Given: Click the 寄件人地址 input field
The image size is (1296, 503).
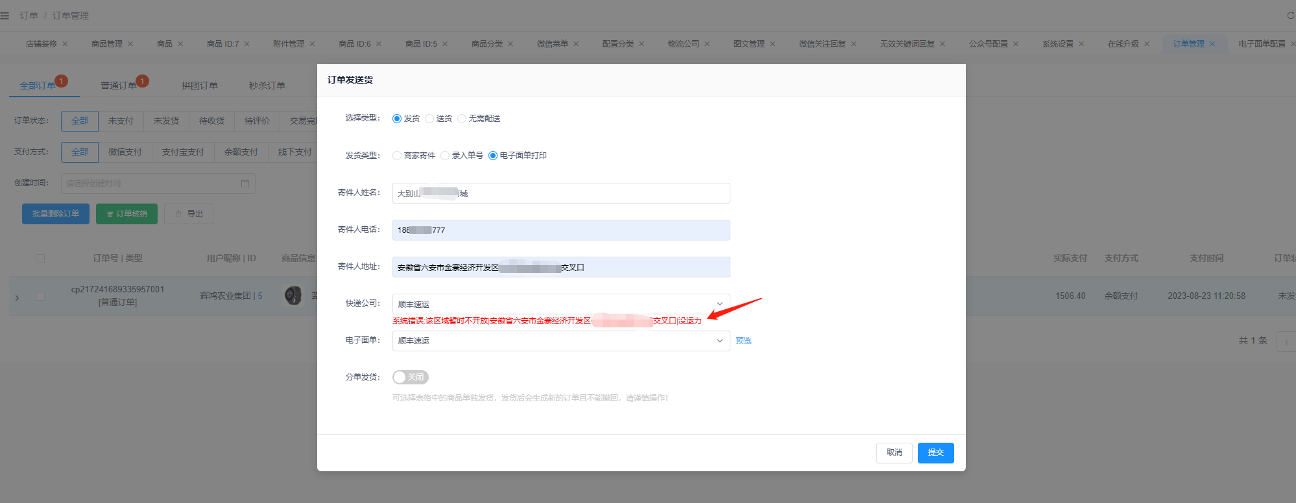Looking at the screenshot, I should 561,267.
